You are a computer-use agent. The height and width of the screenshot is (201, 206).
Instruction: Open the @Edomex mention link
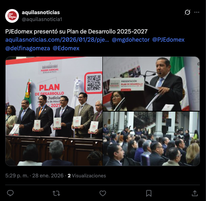(66, 48)
